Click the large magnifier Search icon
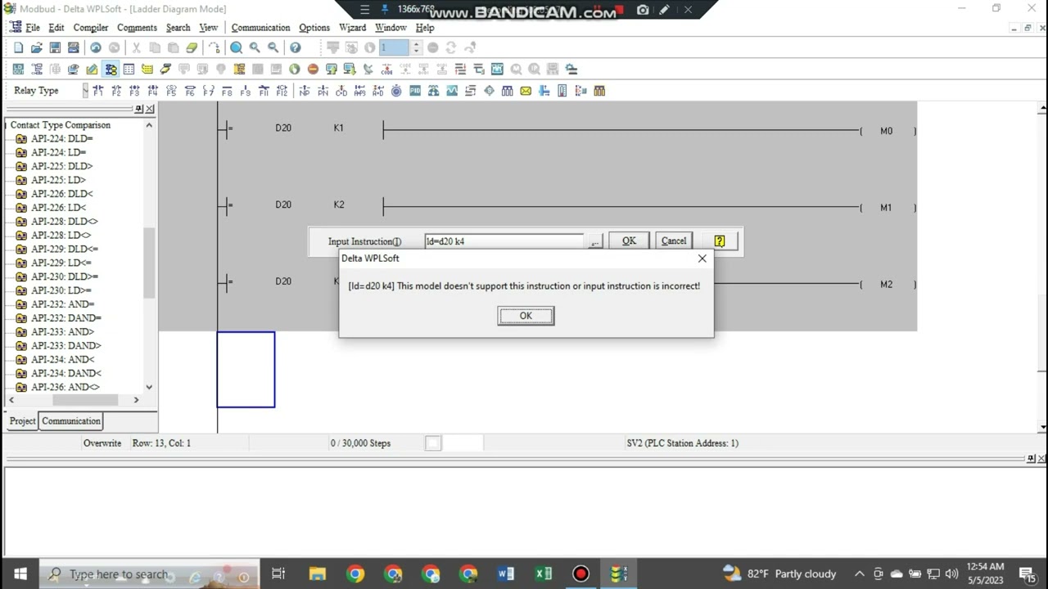1048x589 pixels. pos(236,48)
